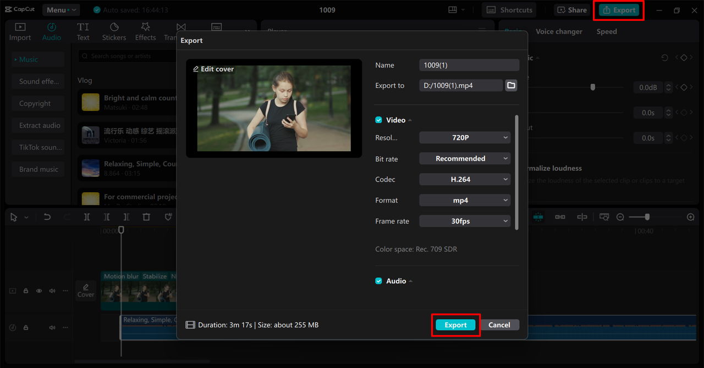
Task: Select the Music category
Action: [38, 59]
